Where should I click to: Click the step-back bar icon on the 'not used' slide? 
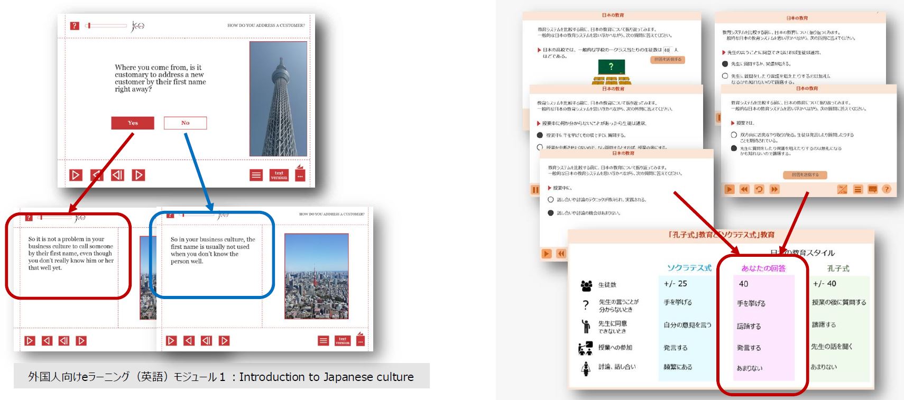point(207,341)
